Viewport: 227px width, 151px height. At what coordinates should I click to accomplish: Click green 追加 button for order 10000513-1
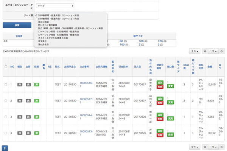pyautogui.click(x=160, y=131)
